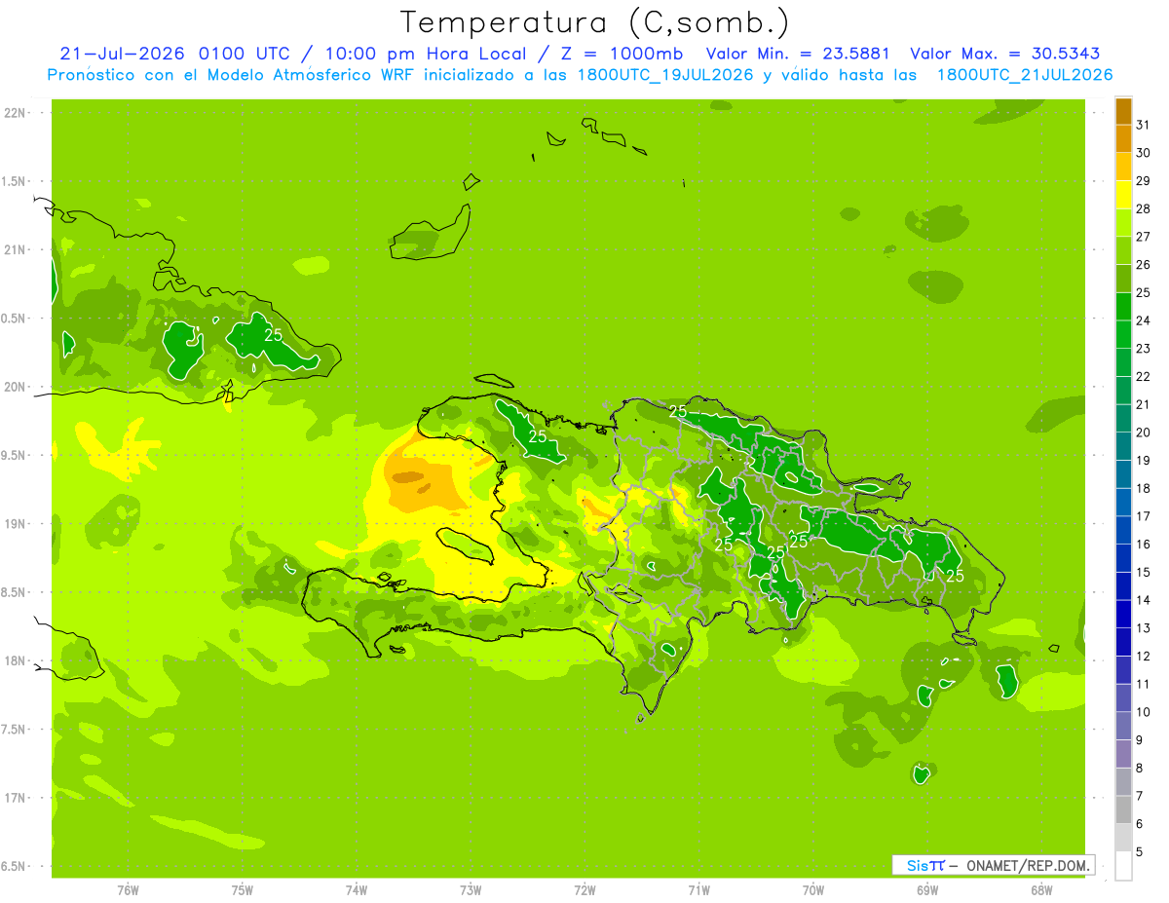Click '1800UTC_21JUL2026' valid-until time text
This screenshot has height=903, width=1169.
tap(1025, 75)
